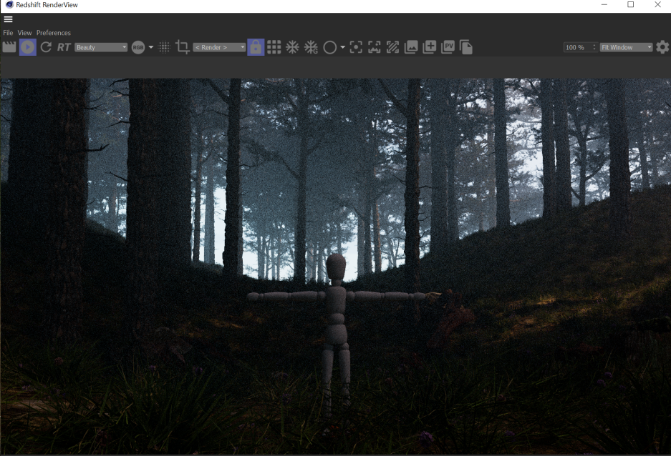This screenshot has height=456, width=671.
Task: Select the crop region tool
Action: tap(183, 47)
